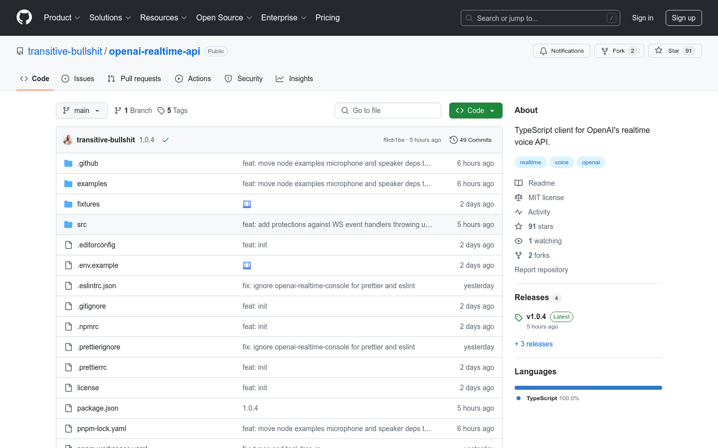The height and width of the screenshot is (448, 718).
Task: Click the realtime topic tag
Action: 531,162
